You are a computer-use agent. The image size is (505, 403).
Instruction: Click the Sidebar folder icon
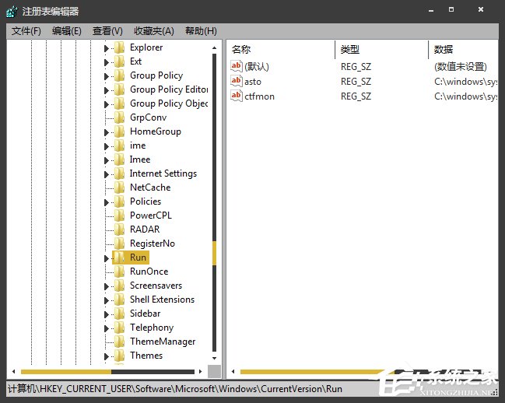pyautogui.click(x=120, y=314)
